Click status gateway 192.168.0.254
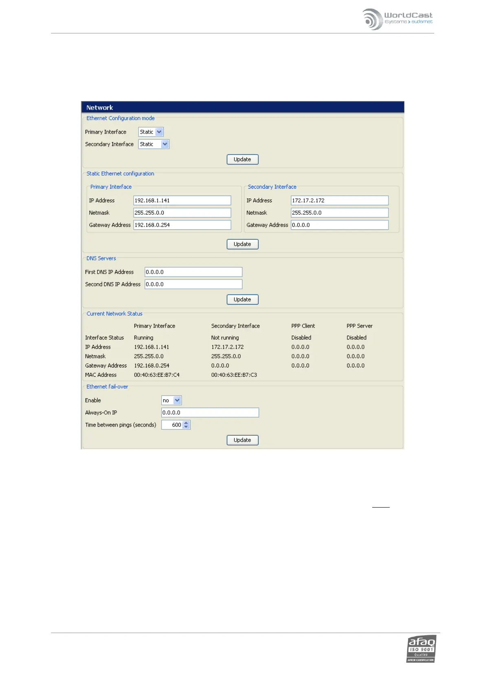485x686 pixels. pyautogui.click(x=151, y=366)
